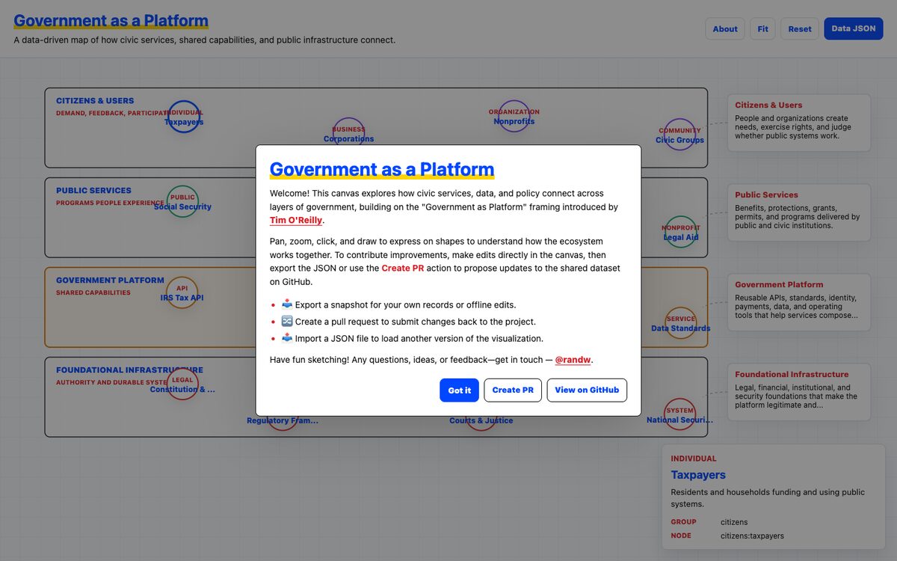Image resolution: width=897 pixels, height=561 pixels.
Task: Click the Public Services legend card
Action: 799,212
